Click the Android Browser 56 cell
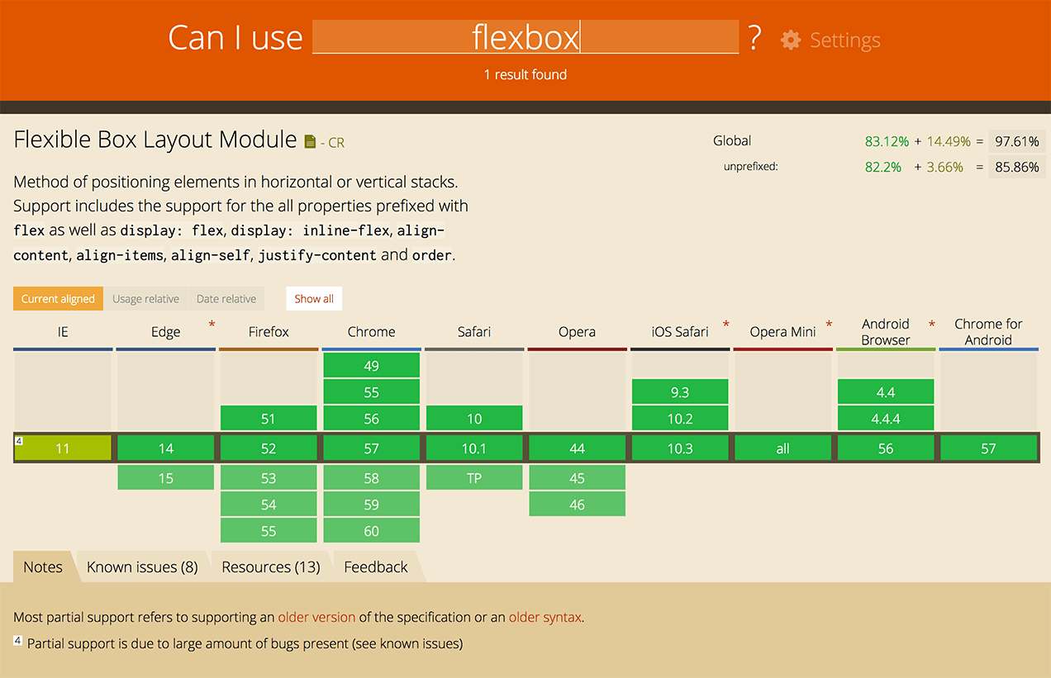The image size is (1051, 678). tap(886, 448)
